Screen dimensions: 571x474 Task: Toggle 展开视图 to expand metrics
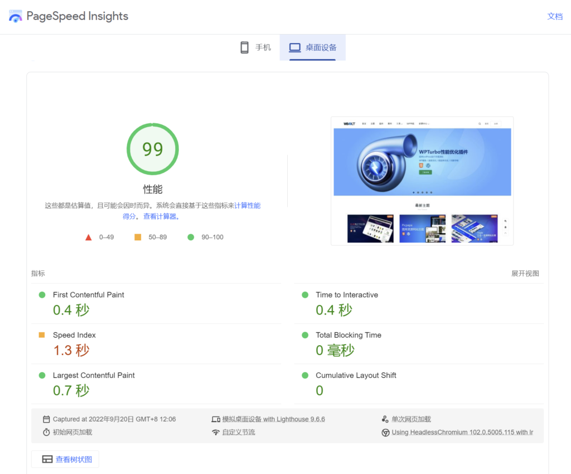click(x=525, y=273)
